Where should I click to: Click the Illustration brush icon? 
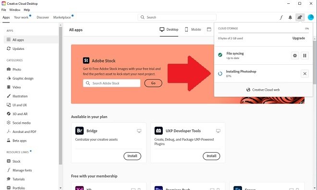point(9,96)
